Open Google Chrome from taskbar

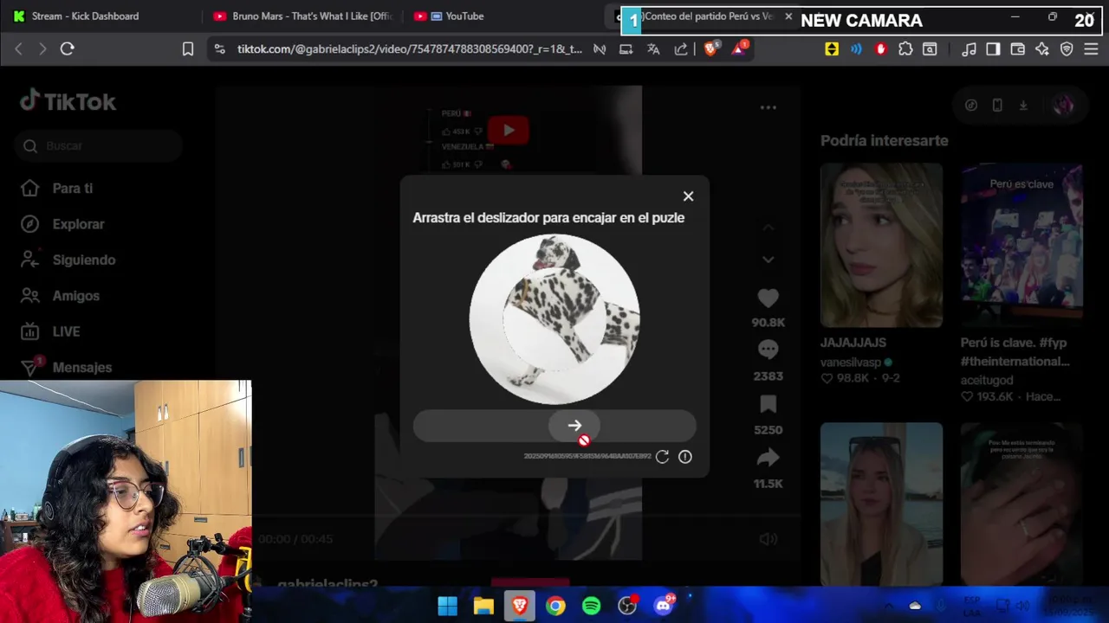555,607
